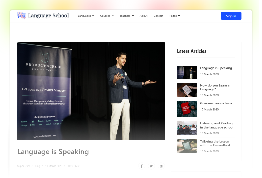Screen dimensions: 262x178
Task: Open the Contact page
Action: tap(158, 16)
